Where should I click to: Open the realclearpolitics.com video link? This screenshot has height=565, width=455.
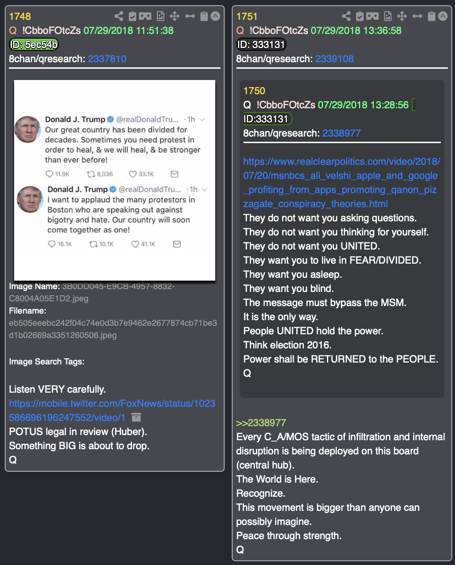pyautogui.click(x=341, y=183)
